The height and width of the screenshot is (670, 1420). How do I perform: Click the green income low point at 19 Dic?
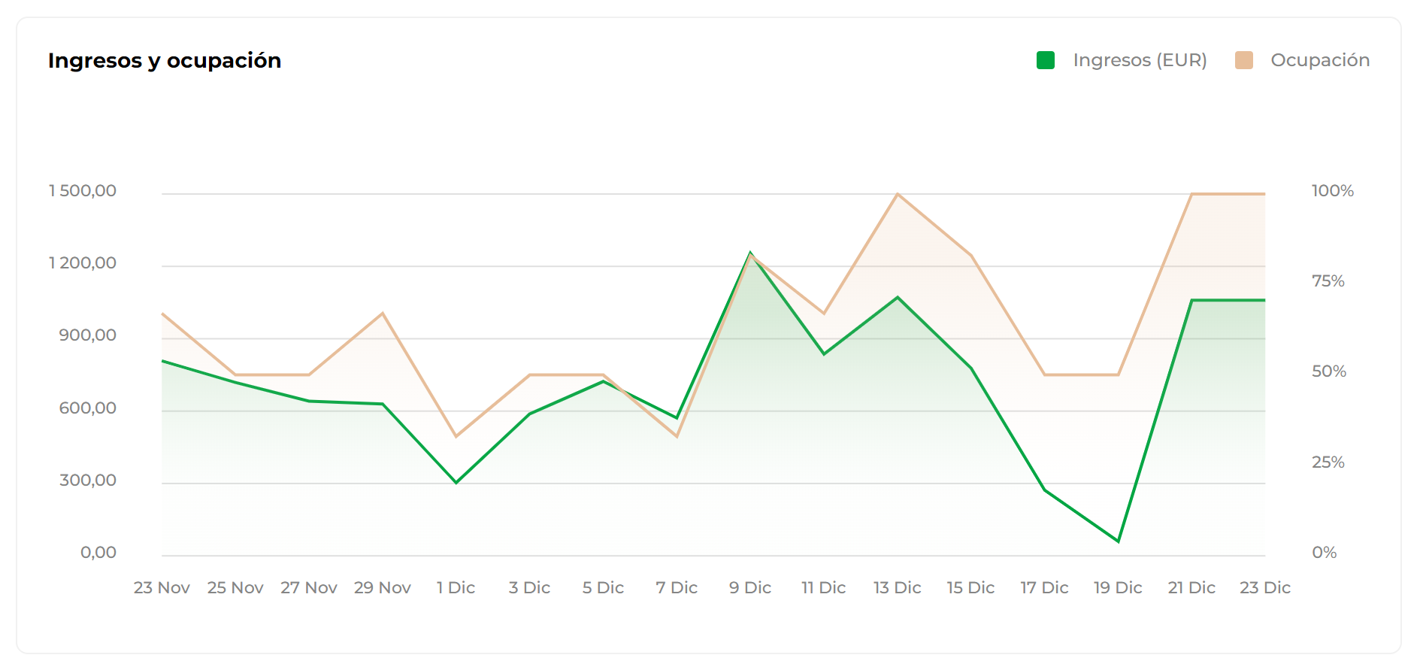(1119, 541)
